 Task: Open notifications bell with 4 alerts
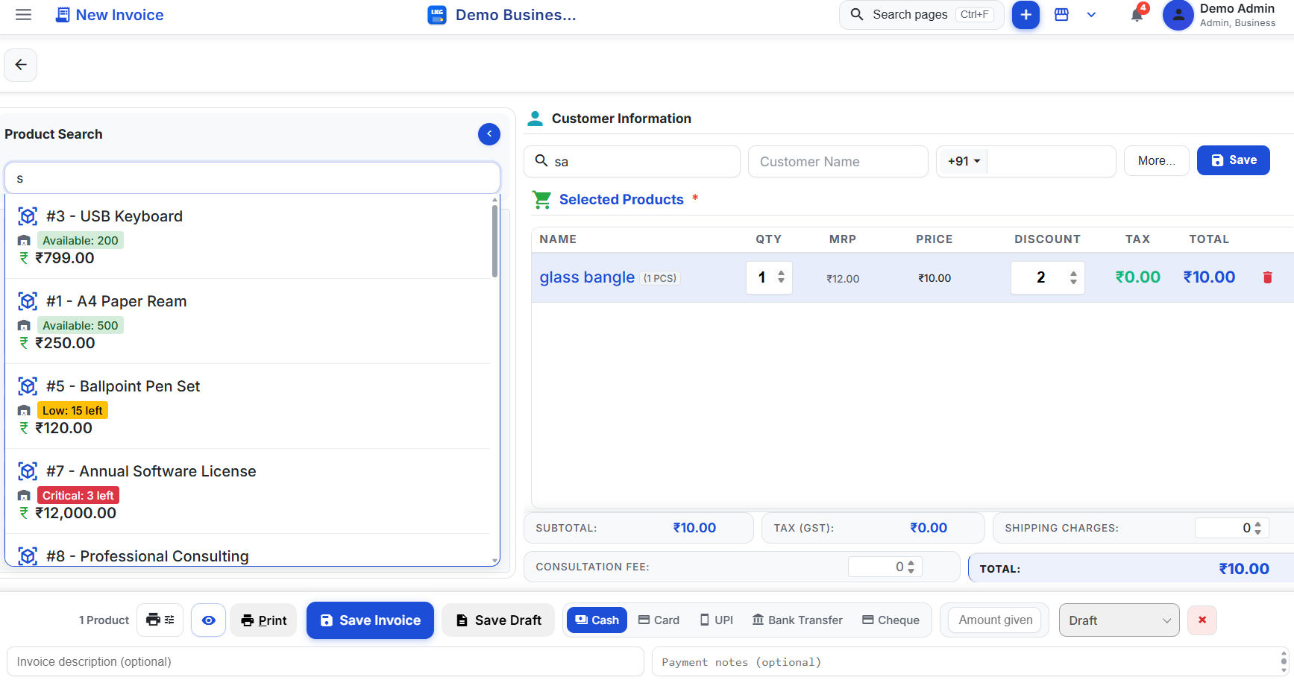pos(1137,14)
